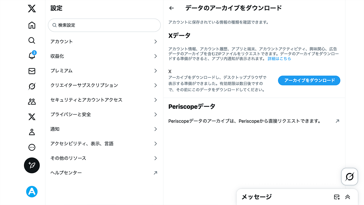The width and height of the screenshot is (364, 205).
Task: Expand the アカウント settings chevron
Action: (x=155, y=42)
